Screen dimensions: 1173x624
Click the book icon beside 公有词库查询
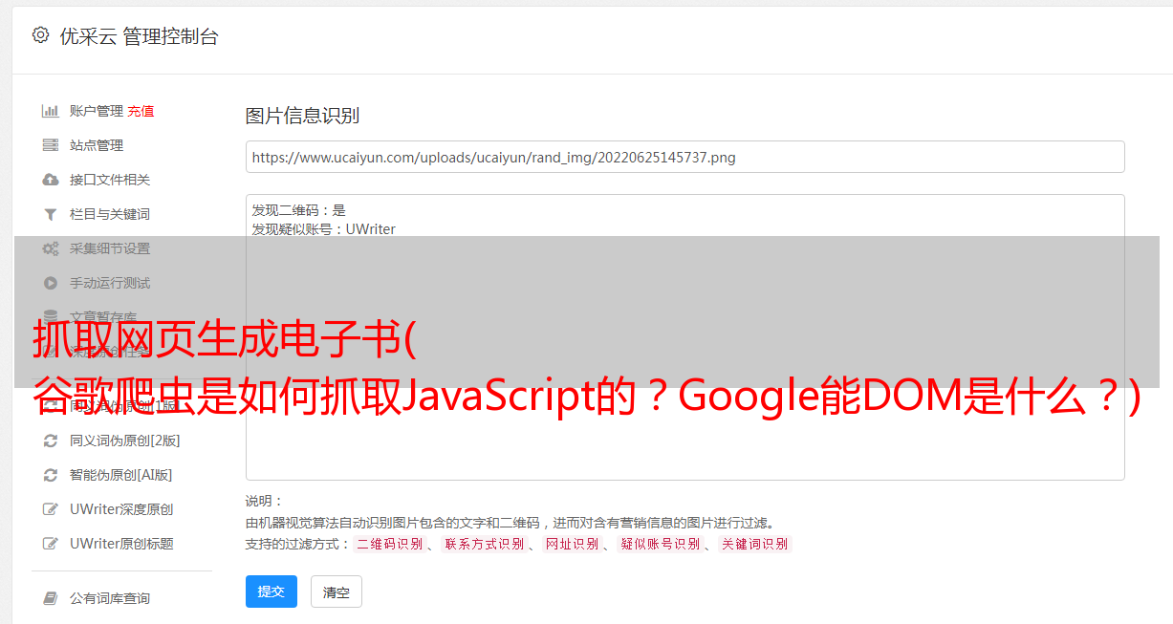point(51,598)
